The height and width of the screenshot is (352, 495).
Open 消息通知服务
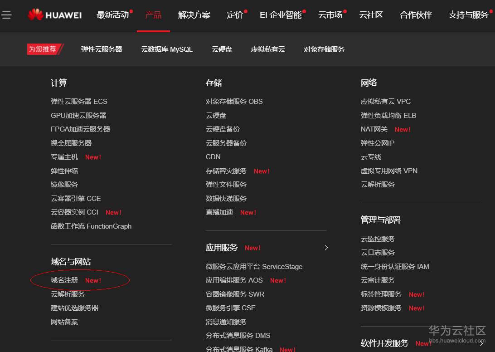click(x=226, y=322)
